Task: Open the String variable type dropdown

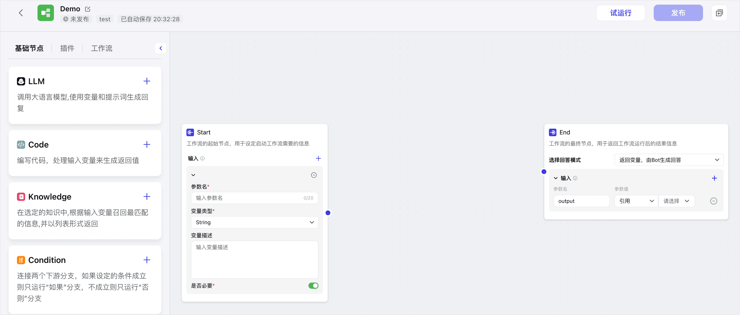Action: pos(254,222)
